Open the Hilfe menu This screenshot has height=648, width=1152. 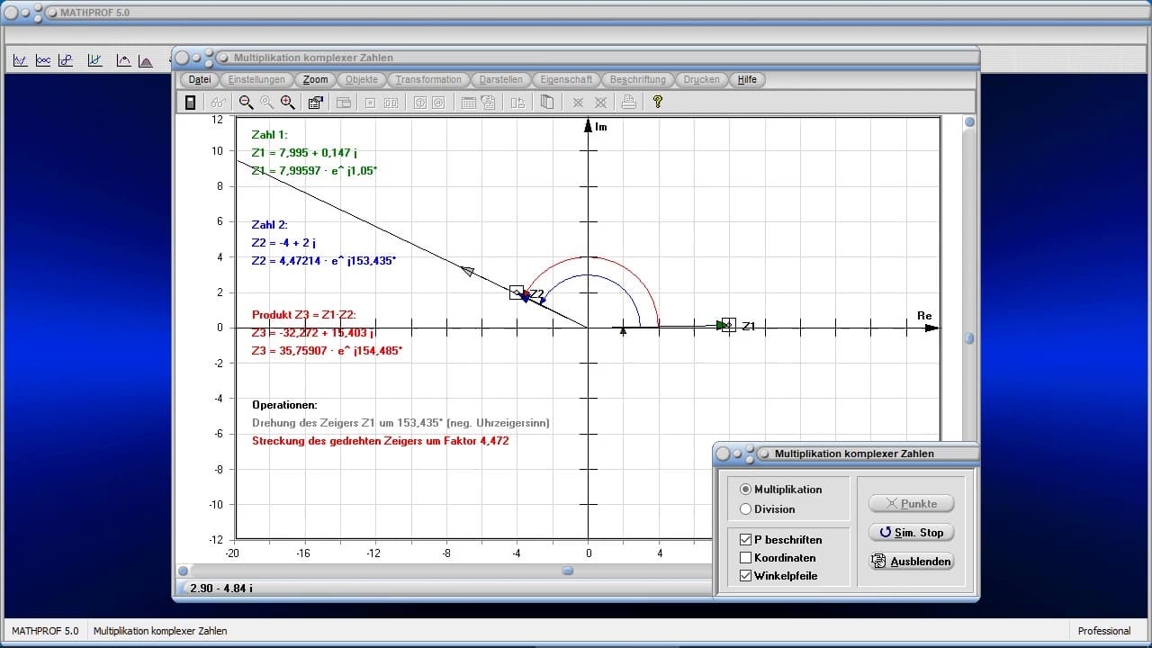[747, 79]
